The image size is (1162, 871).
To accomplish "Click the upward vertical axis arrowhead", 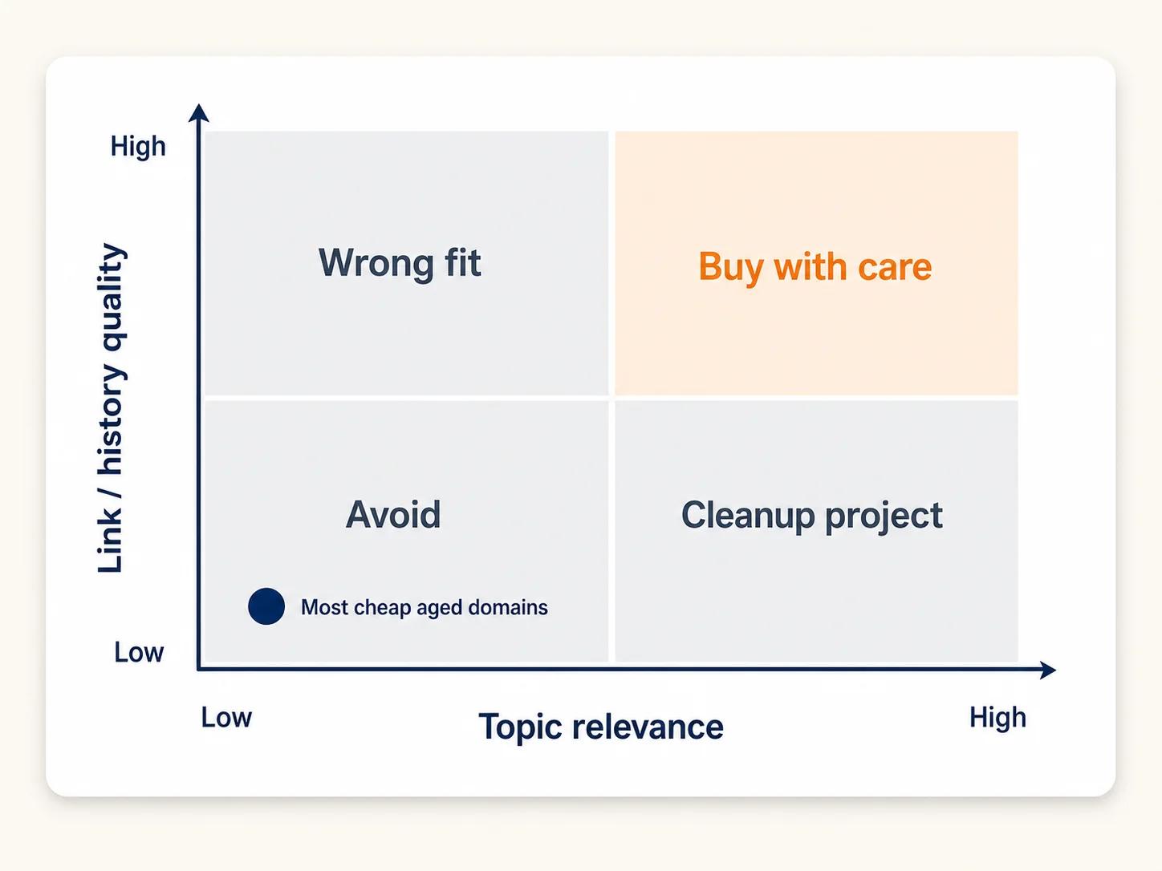I will coord(199,113).
